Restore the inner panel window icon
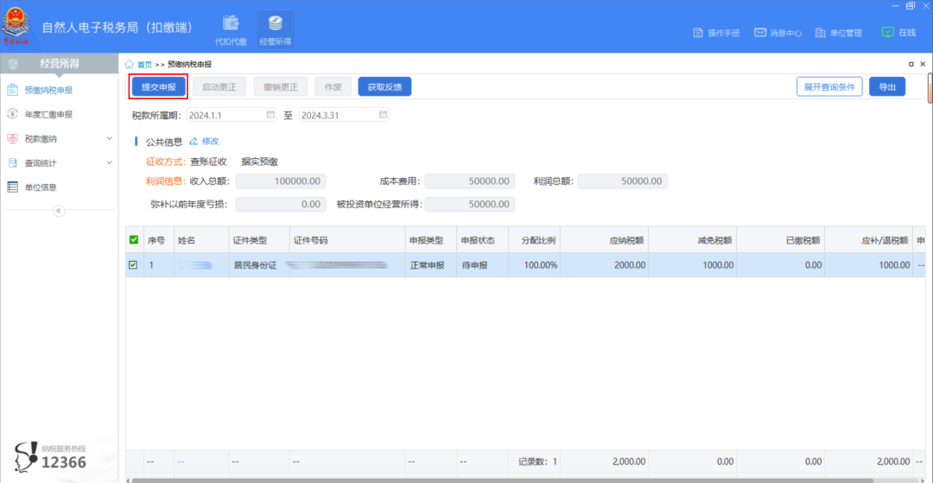Screen dimensions: 933x483 coord(911,64)
